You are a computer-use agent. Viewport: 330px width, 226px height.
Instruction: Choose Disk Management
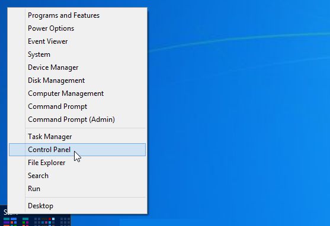click(77, 80)
